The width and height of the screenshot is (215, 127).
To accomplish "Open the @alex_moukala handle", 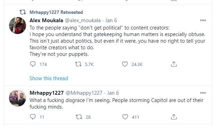I will (x=83, y=20).
